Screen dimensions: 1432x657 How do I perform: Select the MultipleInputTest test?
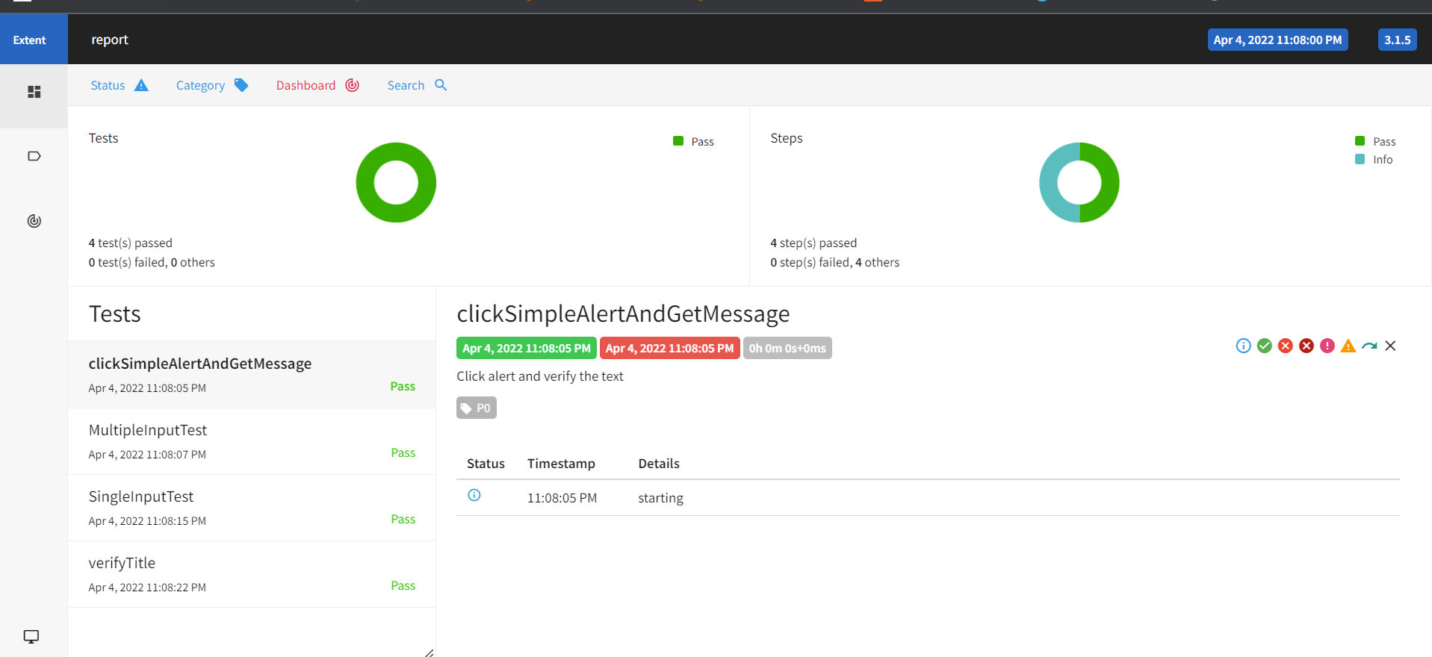pos(252,441)
